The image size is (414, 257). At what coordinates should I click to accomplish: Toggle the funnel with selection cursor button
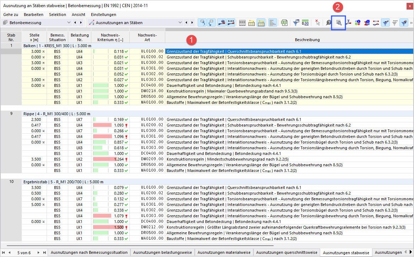pos(404,23)
